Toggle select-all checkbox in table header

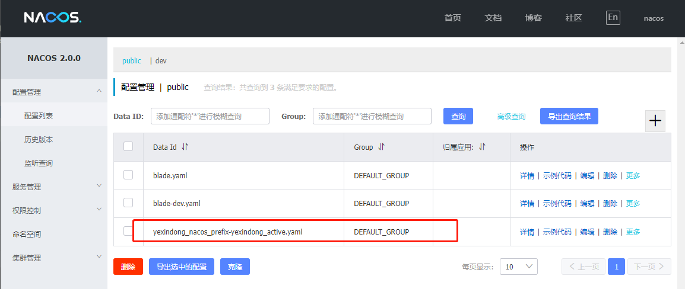[128, 146]
